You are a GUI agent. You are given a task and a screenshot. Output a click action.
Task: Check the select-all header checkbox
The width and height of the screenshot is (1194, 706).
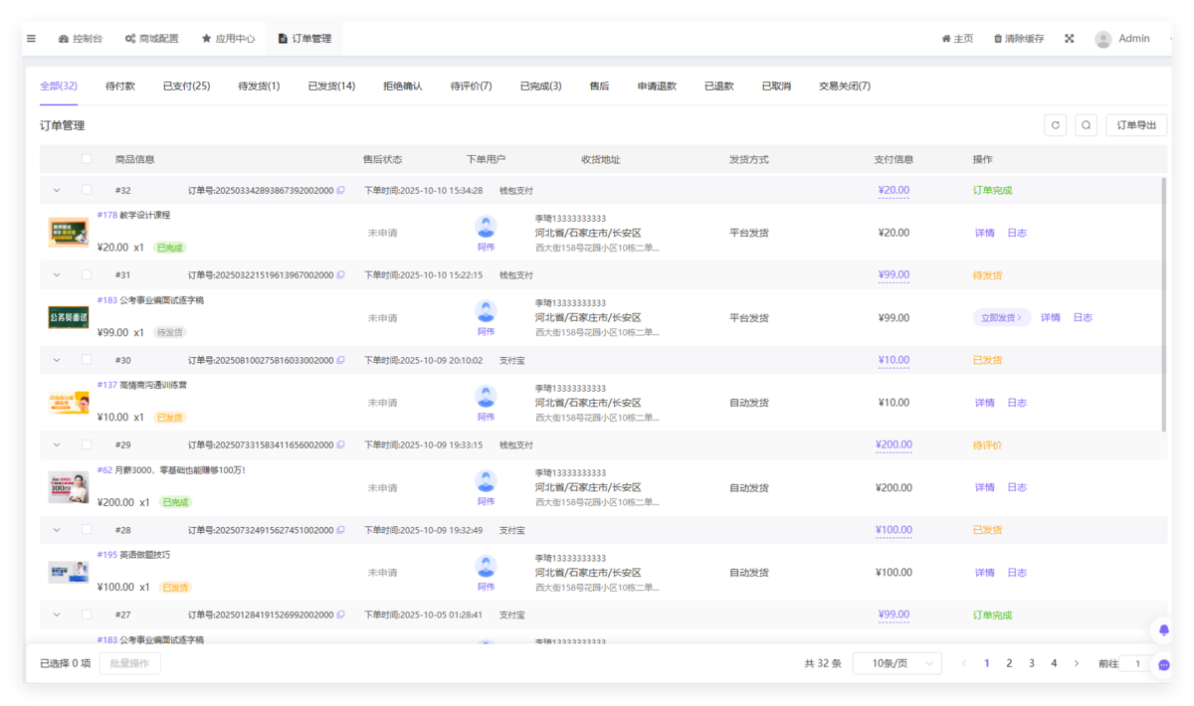(x=87, y=159)
